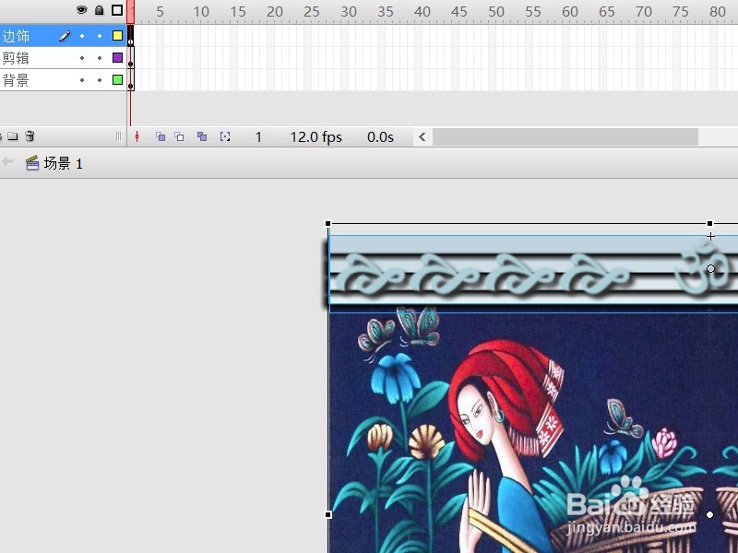Viewport: 738px width, 553px height.
Task: Lock the 剪辑 layer via lock dot
Action: pos(100,58)
